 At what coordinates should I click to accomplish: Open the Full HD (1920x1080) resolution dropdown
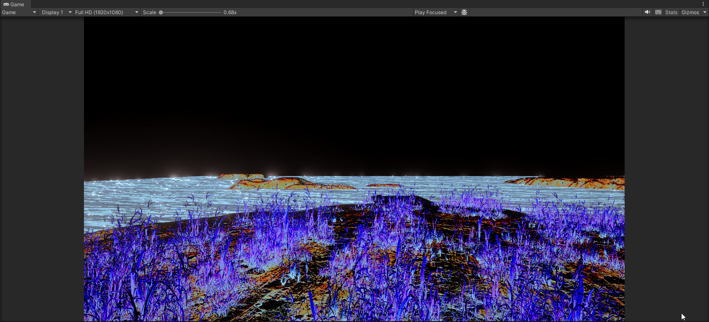[107, 12]
